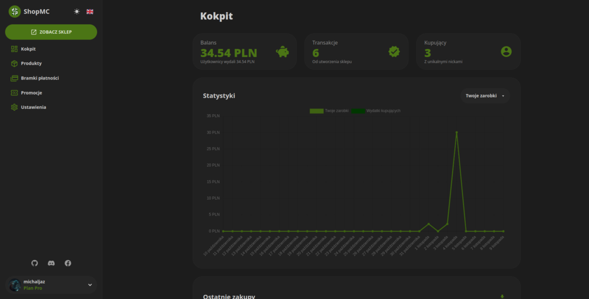Click the ShopMC dollar logo icon
589x299 pixels.
(15, 12)
